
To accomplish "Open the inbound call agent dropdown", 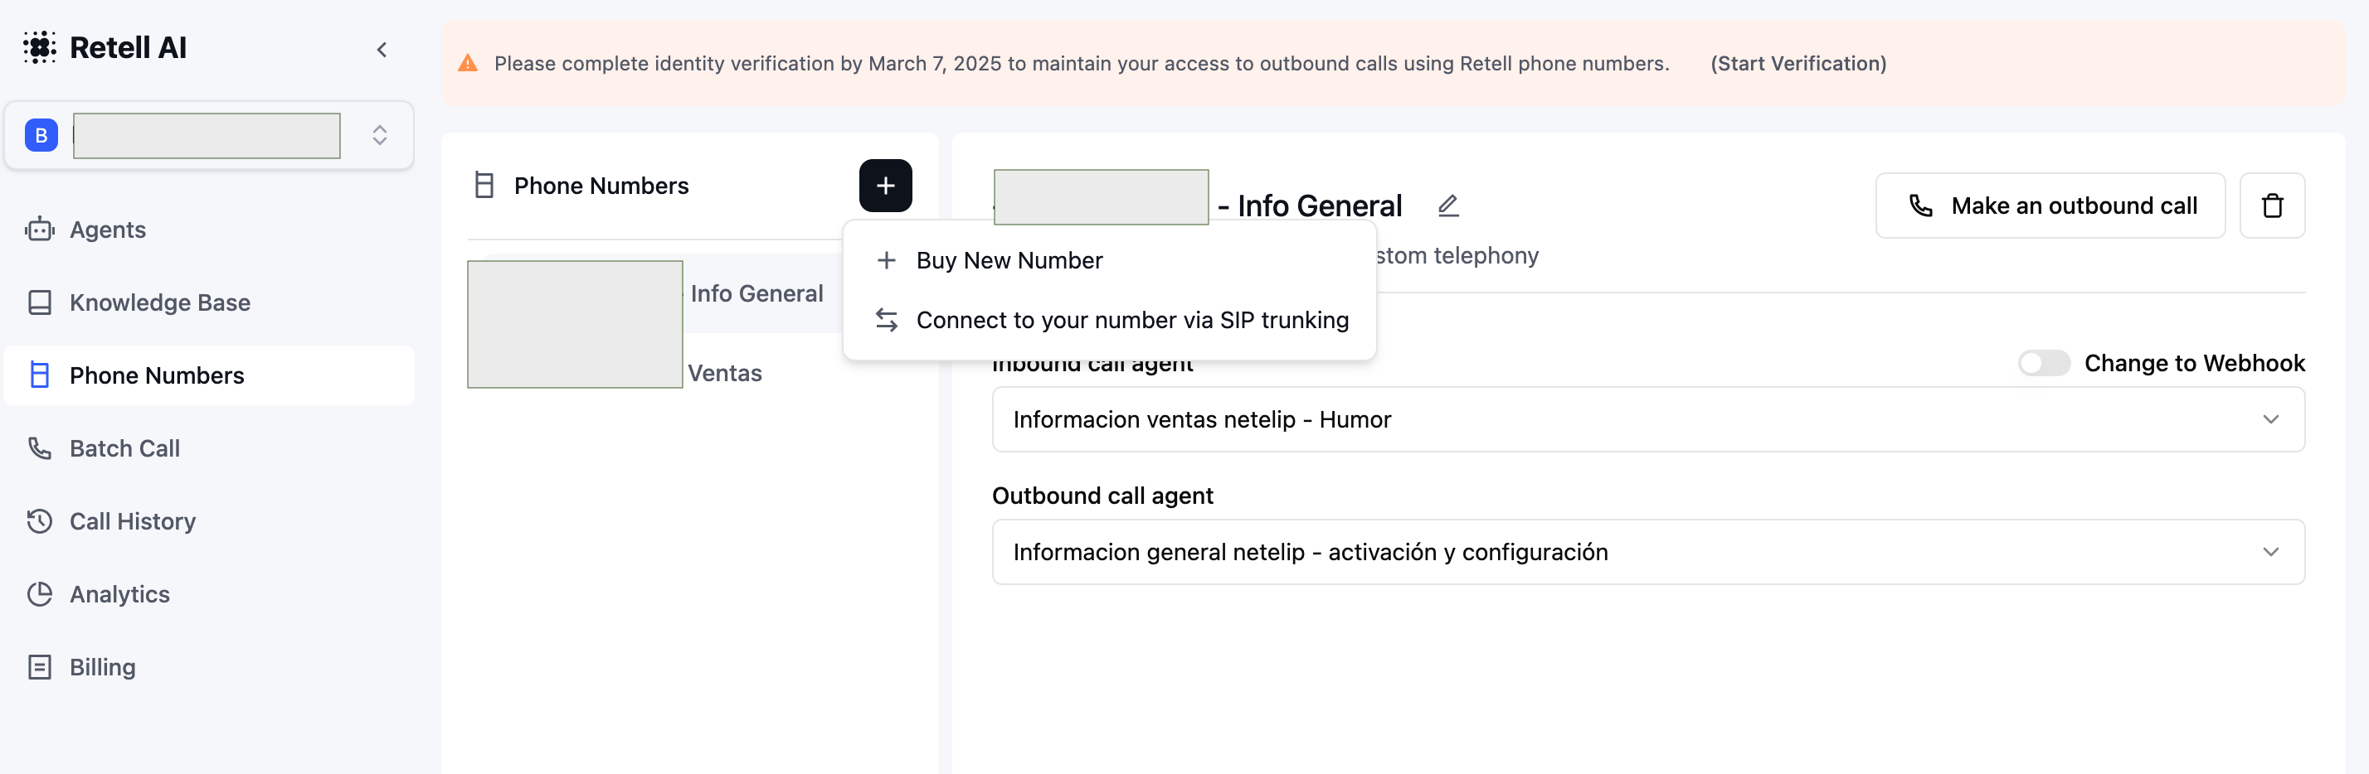I will 1648,420.
